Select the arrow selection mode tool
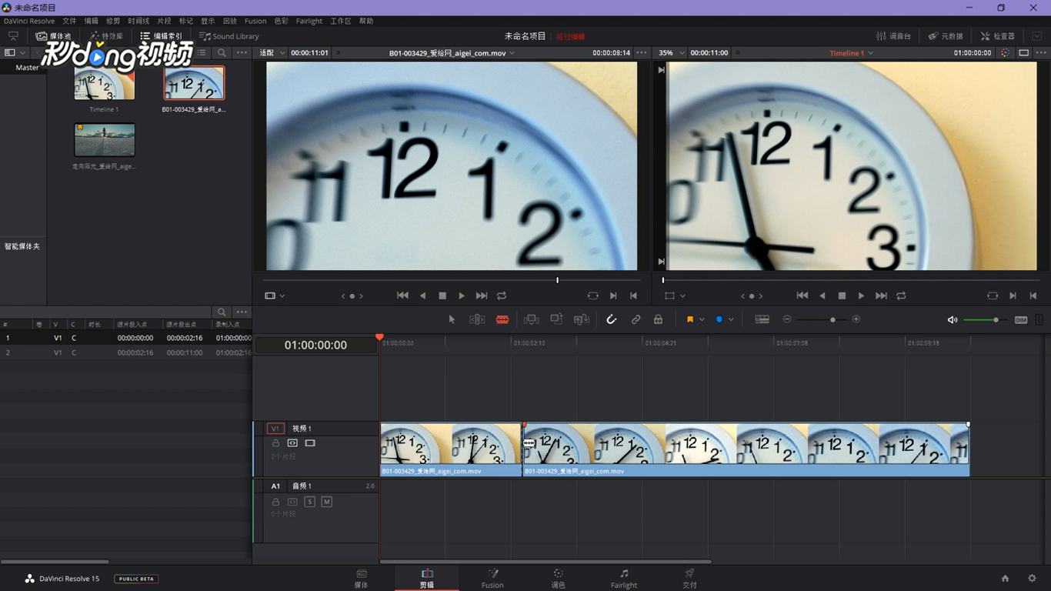This screenshot has height=591, width=1051. pyautogui.click(x=452, y=319)
